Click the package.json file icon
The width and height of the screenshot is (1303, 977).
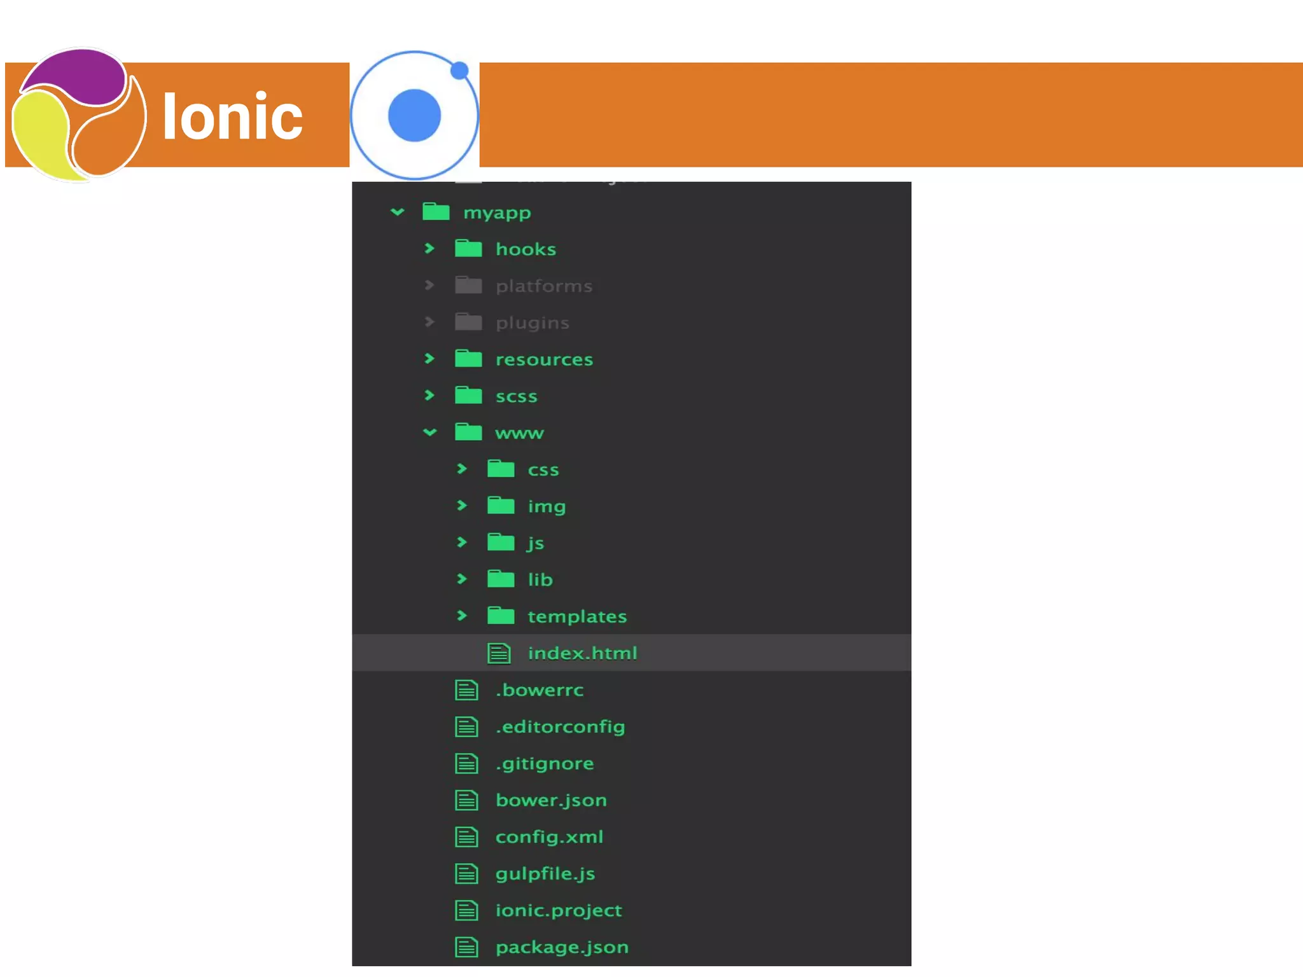[x=467, y=948]
